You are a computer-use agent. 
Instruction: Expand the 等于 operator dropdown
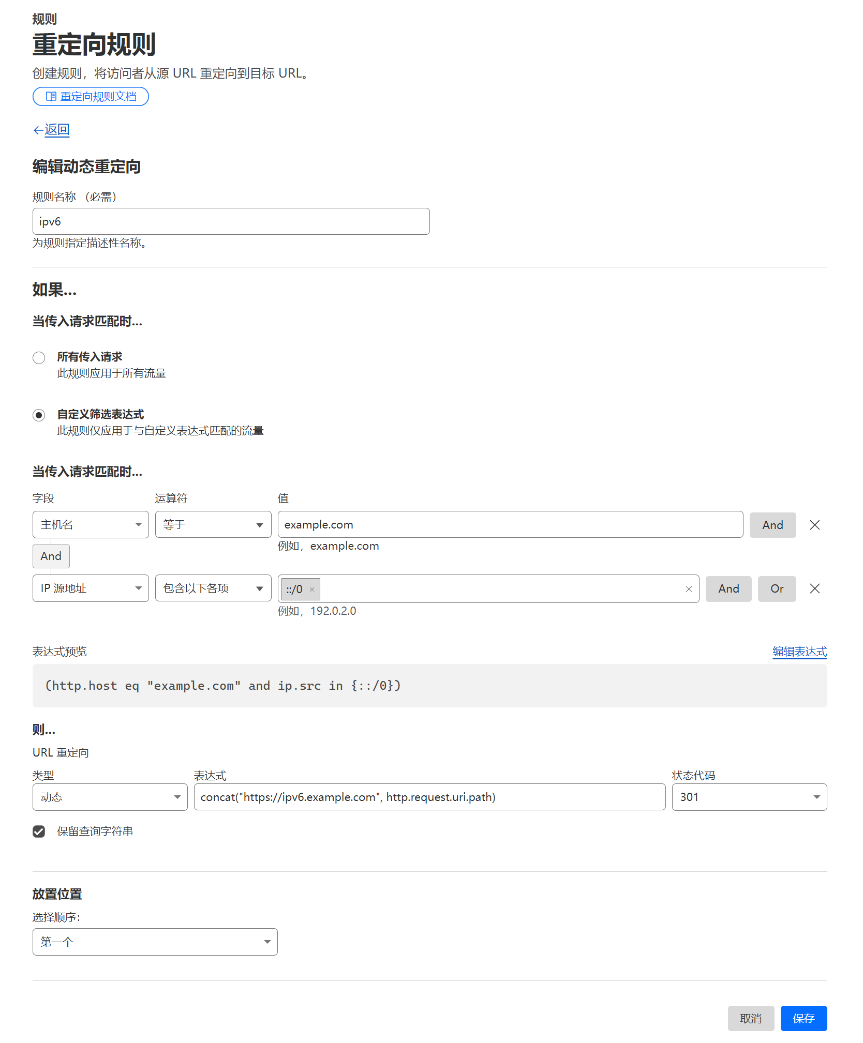(x=213, y=525)
